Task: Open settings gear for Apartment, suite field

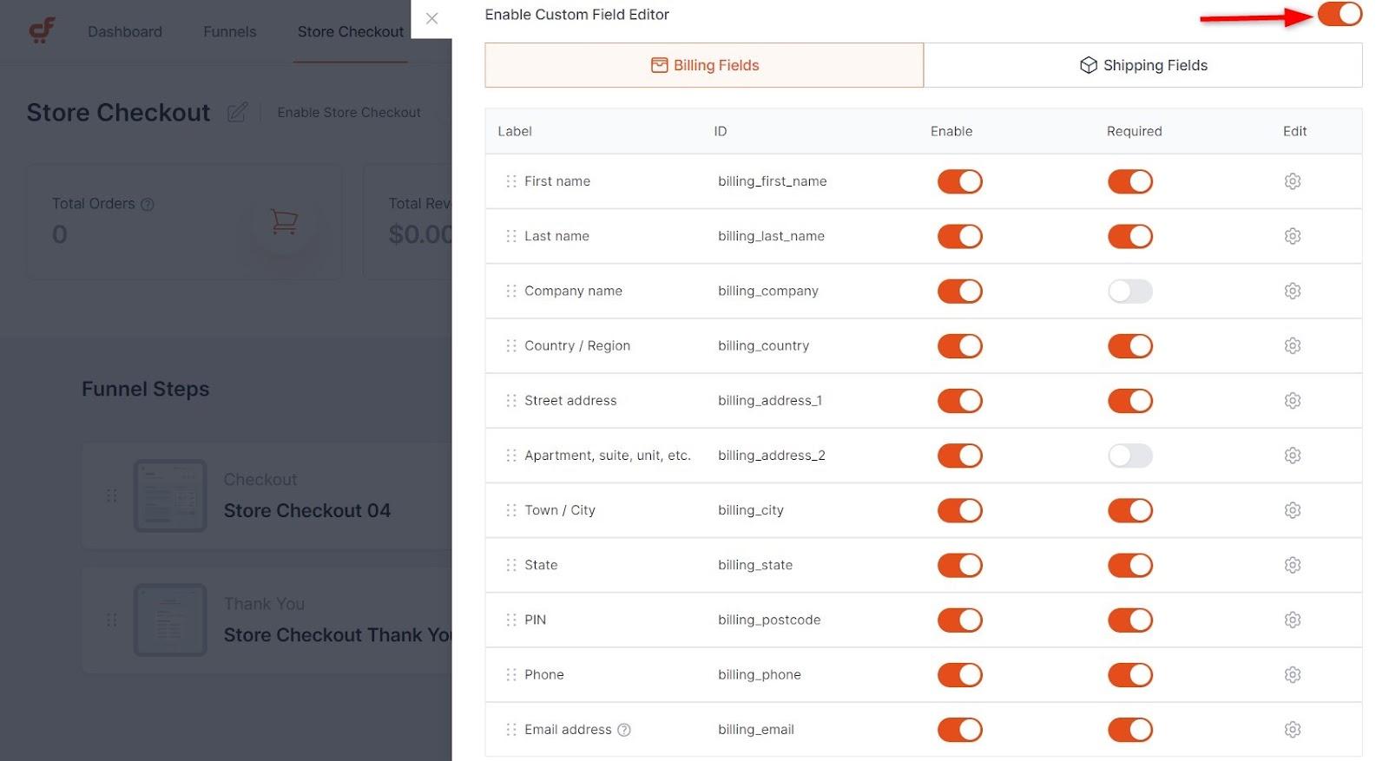Action: pos(1292,456)
